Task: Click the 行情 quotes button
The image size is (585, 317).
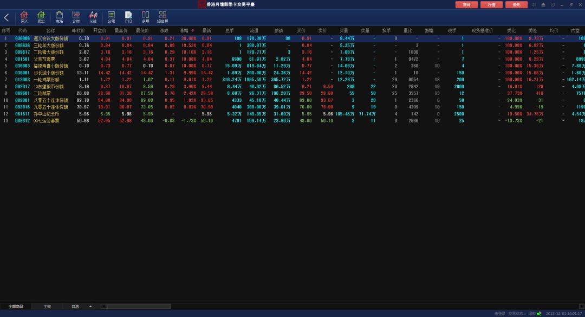Action: (491, 4)
